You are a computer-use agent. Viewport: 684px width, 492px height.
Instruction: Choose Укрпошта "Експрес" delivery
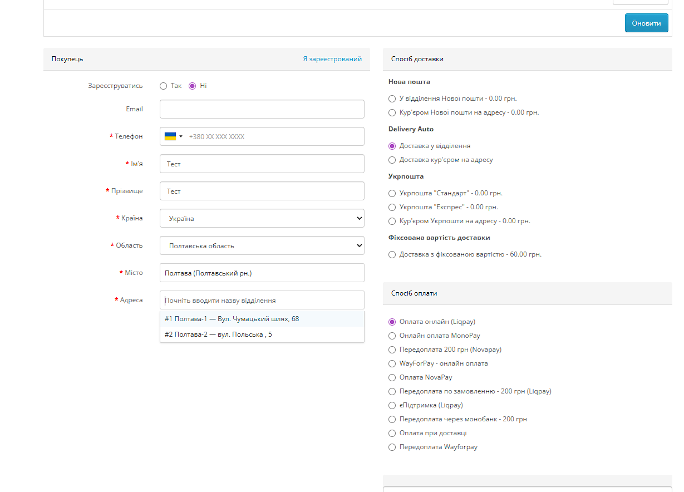point(392,207)
